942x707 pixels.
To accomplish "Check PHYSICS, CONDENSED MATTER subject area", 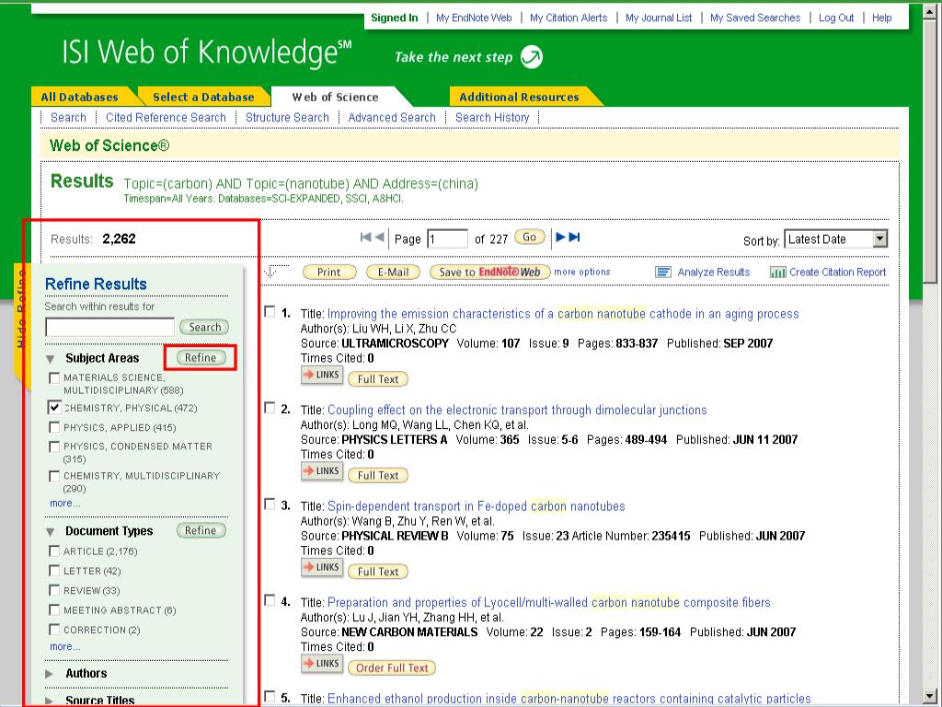I will [x=54, y=446].
